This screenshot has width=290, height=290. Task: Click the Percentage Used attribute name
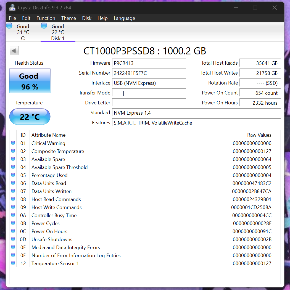(x=49, y=175)
